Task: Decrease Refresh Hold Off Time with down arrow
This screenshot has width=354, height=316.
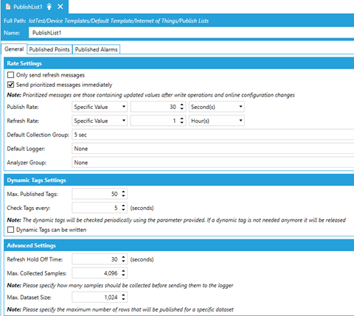Action: (x=123, y=261)
